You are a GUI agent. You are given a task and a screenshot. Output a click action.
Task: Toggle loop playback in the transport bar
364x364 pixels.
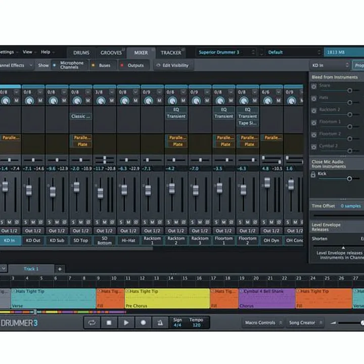[x=92, y=323]
